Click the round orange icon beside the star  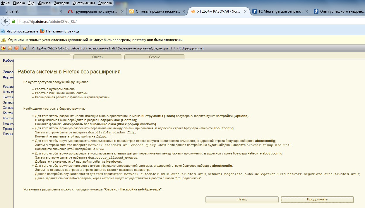17,48
